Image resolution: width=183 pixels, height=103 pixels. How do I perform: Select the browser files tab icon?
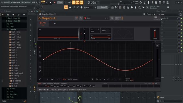(8, 15)
